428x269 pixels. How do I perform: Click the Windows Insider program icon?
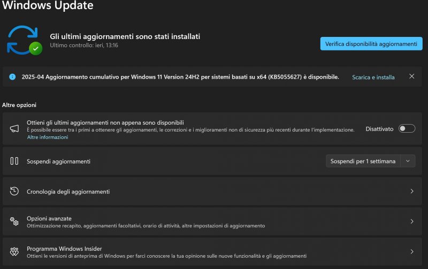tap(14, 251)
